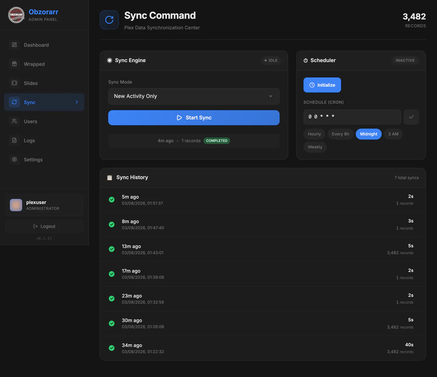Click the Dashboard grid icon
This screenshot has width=437, height=377.
[x=14, y=45]
